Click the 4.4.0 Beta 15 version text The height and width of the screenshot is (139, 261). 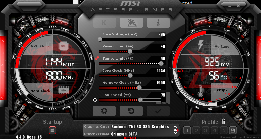29,137
